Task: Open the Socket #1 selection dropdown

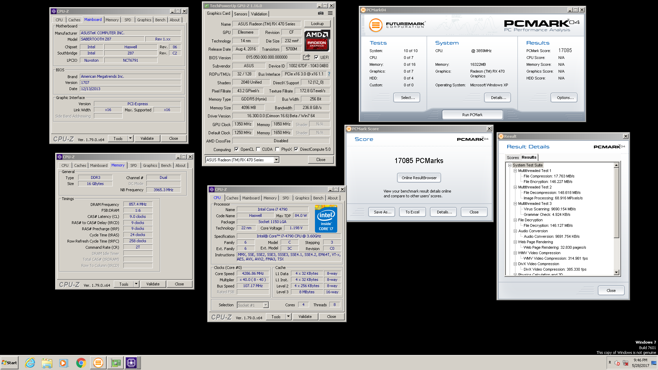Action: pyautogui.click(x=266, y=305)
